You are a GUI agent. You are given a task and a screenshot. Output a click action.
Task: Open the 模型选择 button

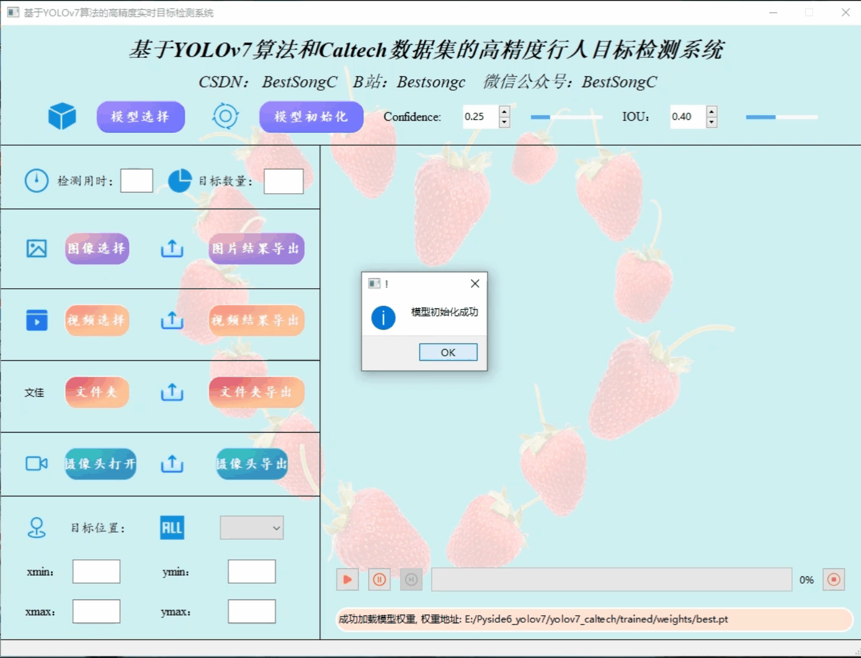pos(141,116)
